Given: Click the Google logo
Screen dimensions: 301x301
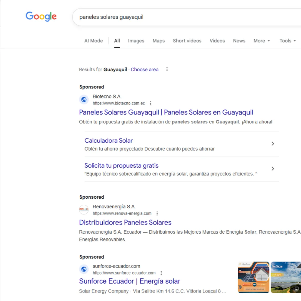Looking at the screenshot, I should (x=41, y=17).
